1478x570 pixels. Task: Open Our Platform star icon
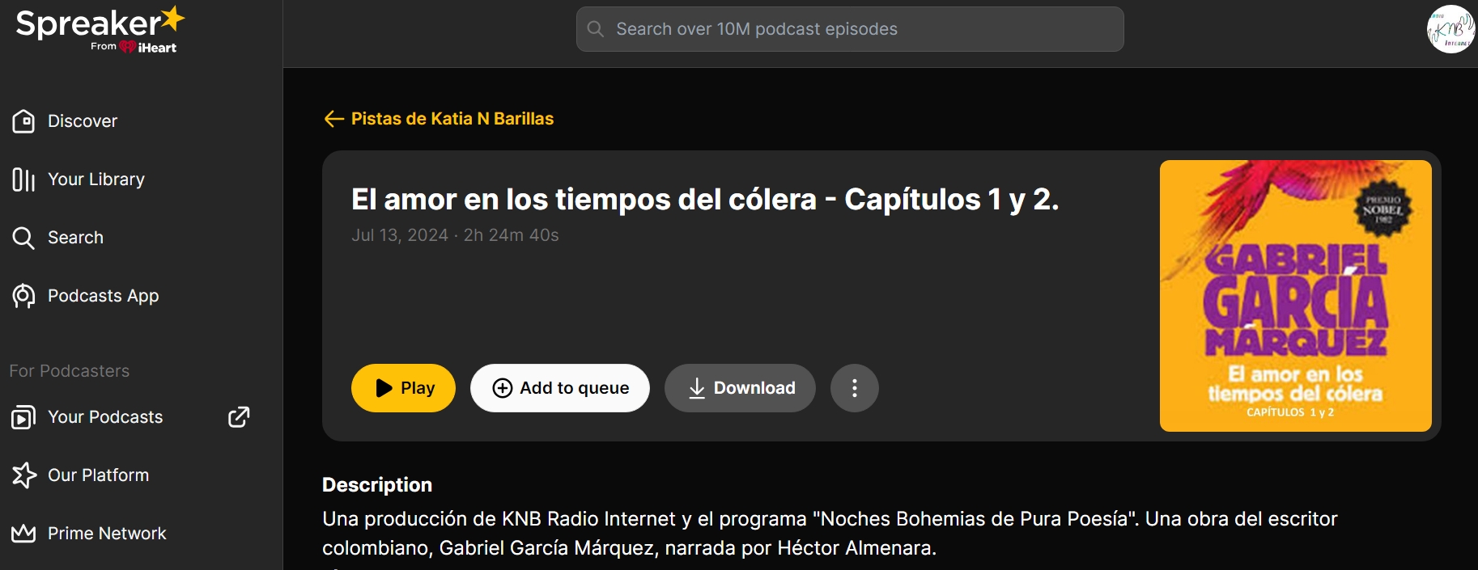click(x=23, y=475)
